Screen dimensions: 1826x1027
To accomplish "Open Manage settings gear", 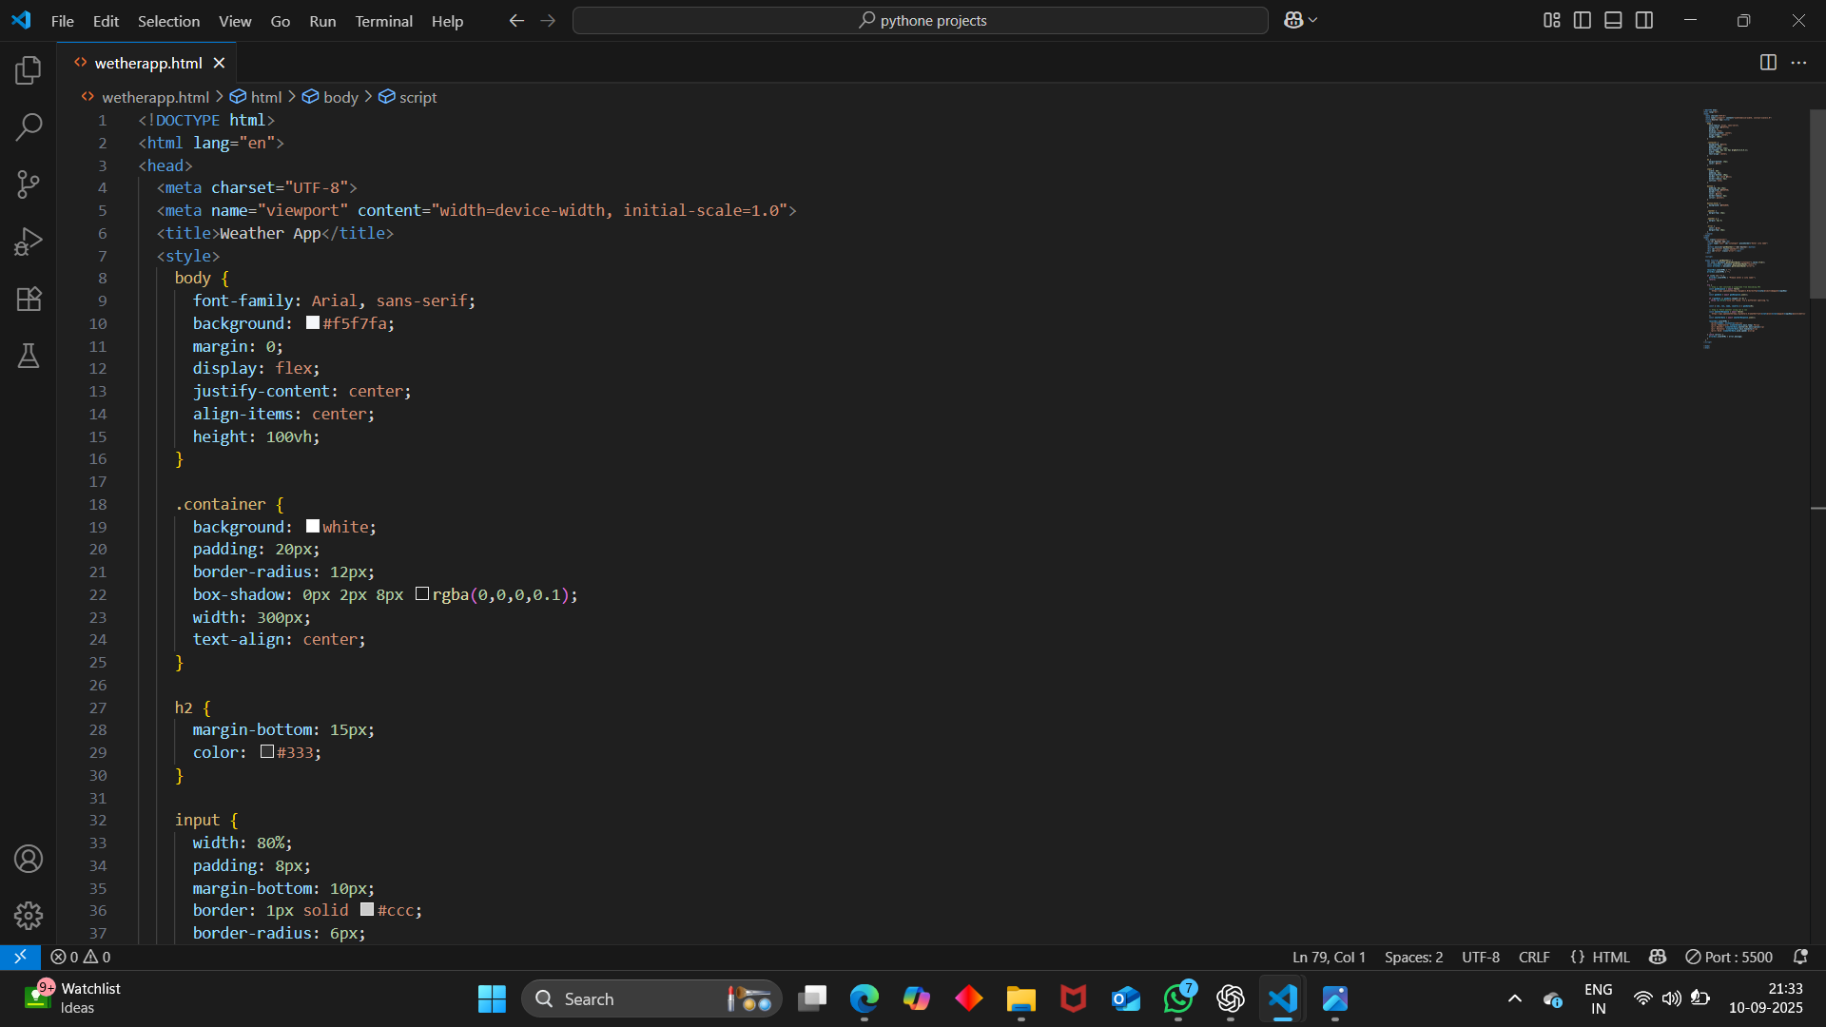I will click(29, 916).
